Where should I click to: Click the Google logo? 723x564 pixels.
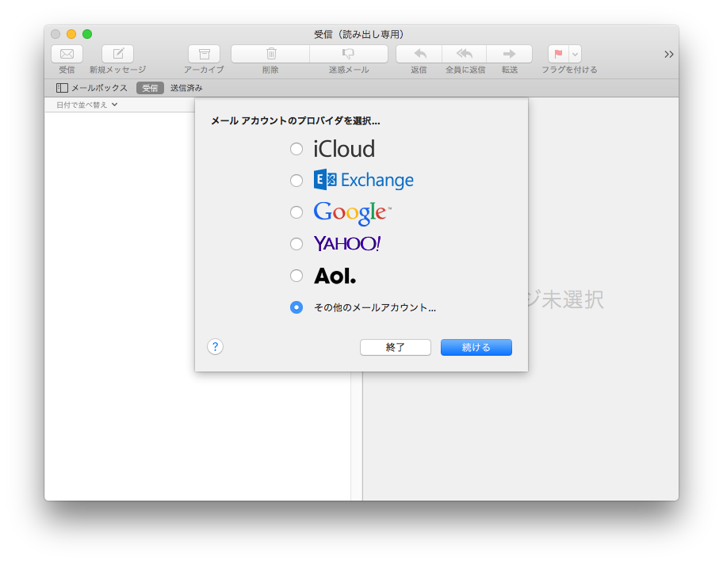(352, 213)
